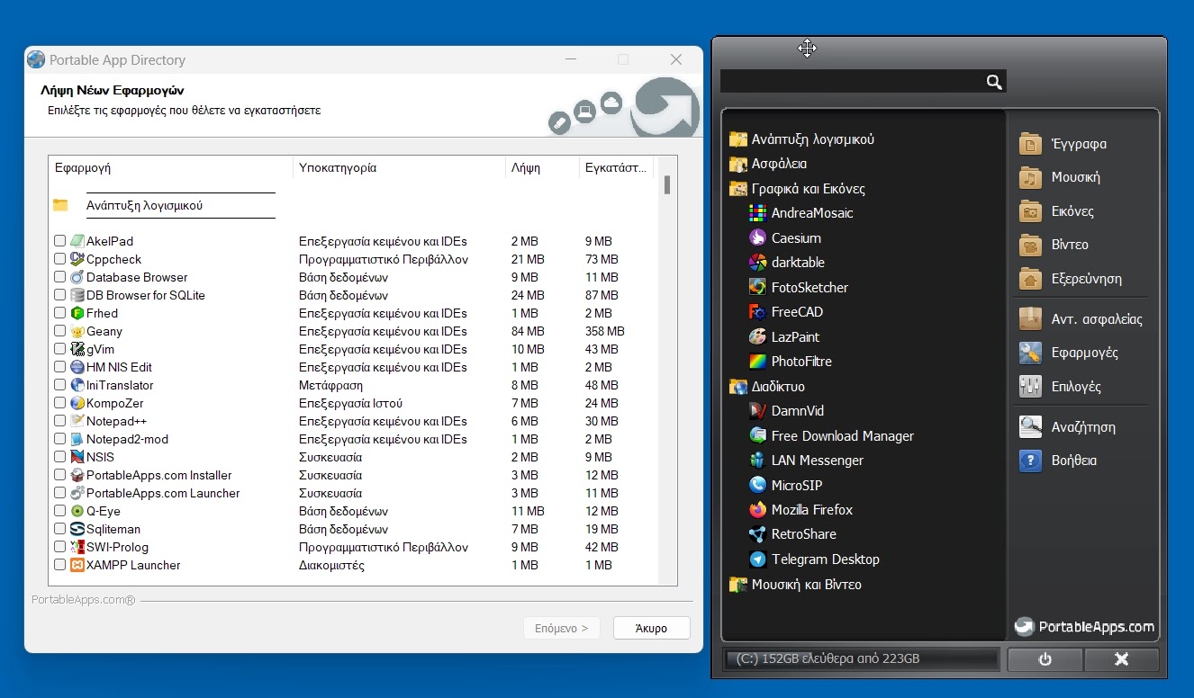This screenshot has width=1194, height=698.
Task: Select the Q-Eye row
Action: click(x=353, y=511)
